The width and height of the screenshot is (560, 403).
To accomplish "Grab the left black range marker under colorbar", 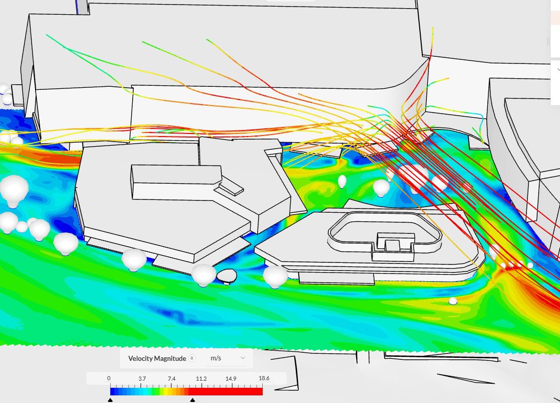I will coord(110,400).
